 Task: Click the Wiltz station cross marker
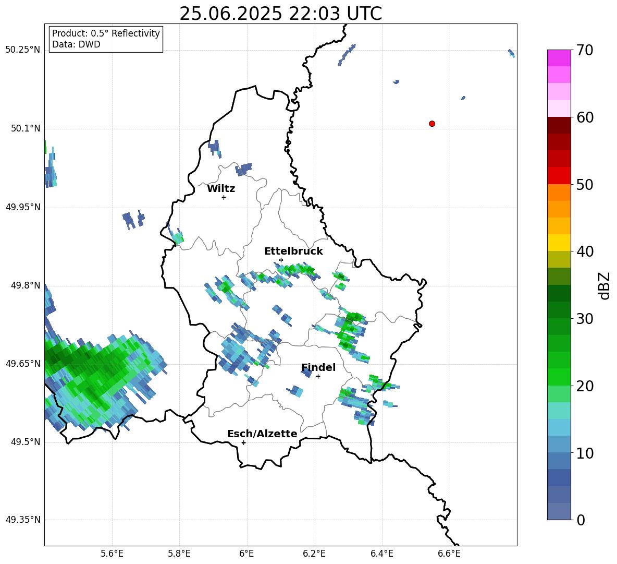[x=224, y=197]
